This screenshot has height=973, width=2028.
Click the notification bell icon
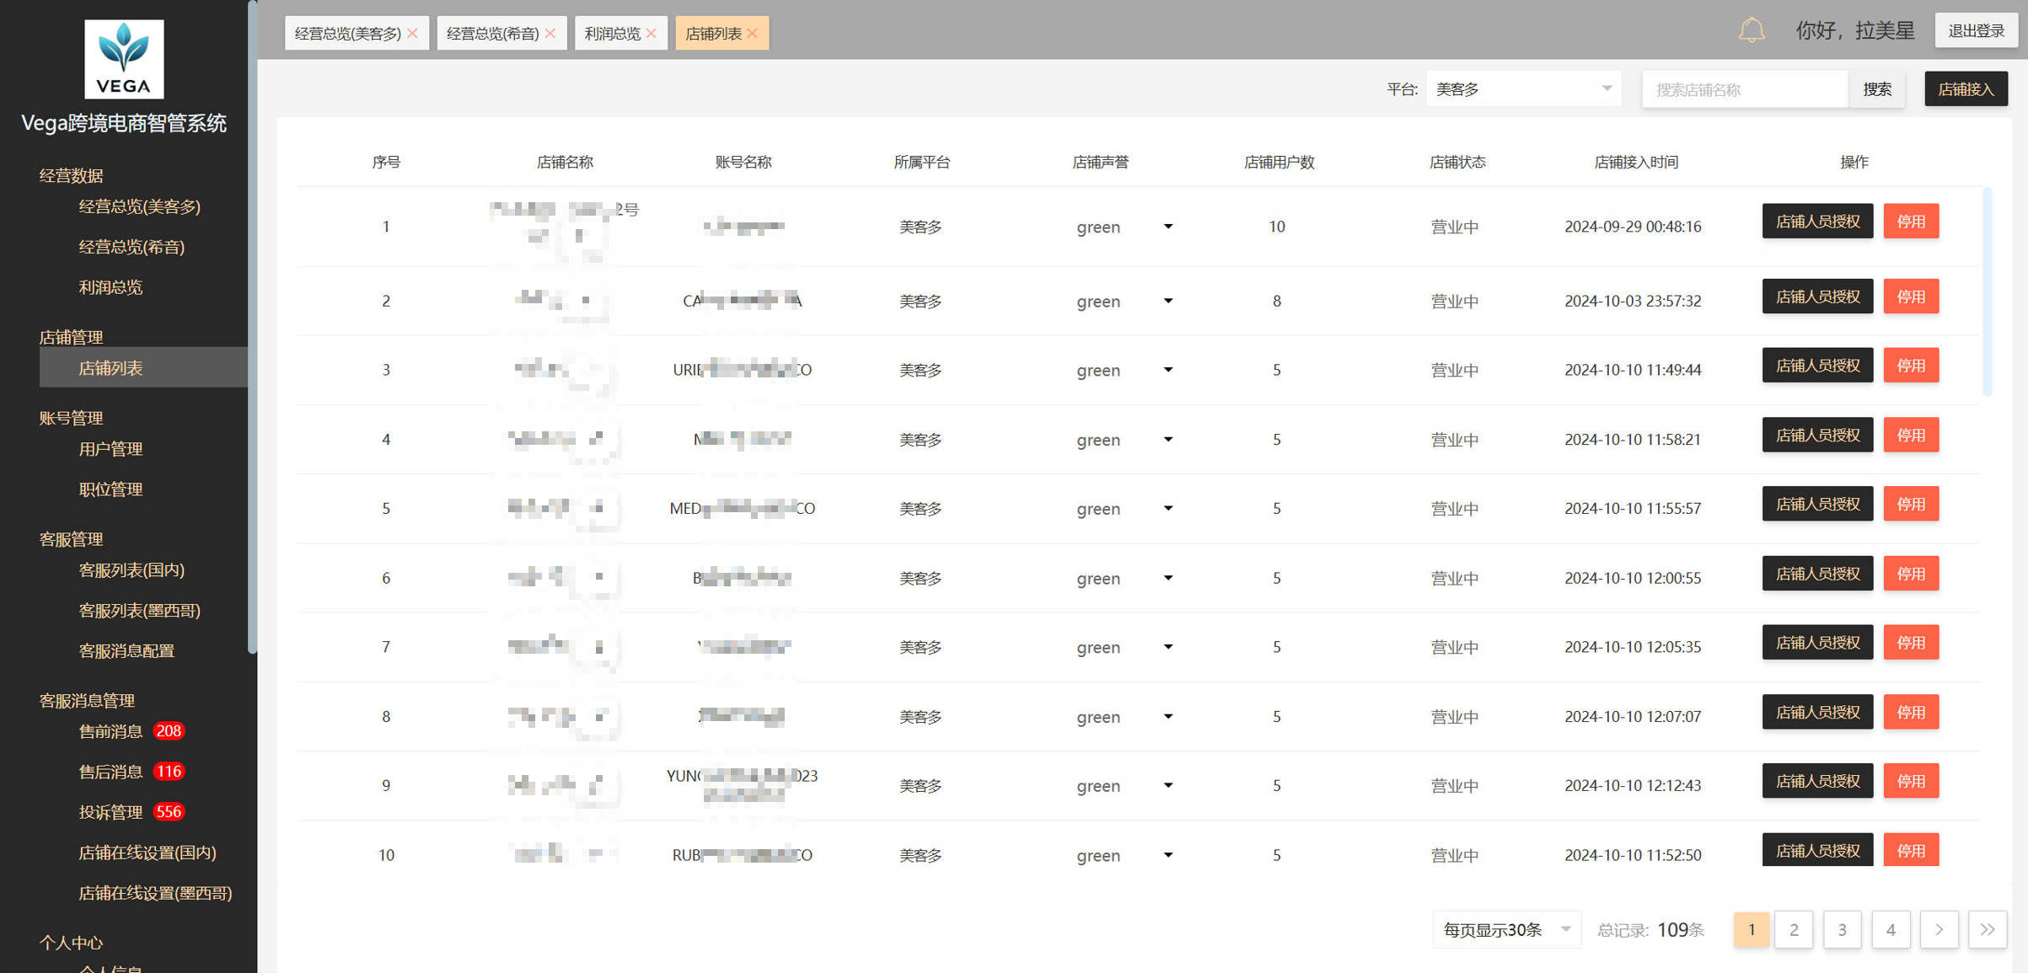pyautogui.click(x=1751, y=31)
